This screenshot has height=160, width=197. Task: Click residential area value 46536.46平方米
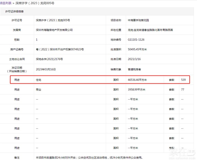point(137,80)
